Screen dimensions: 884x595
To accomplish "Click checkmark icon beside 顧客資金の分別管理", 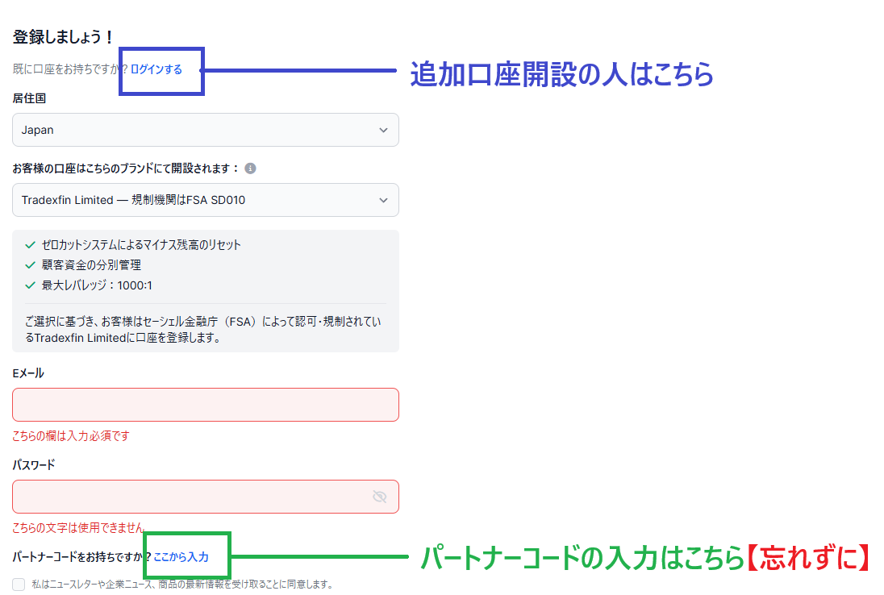I will [31, 264].
